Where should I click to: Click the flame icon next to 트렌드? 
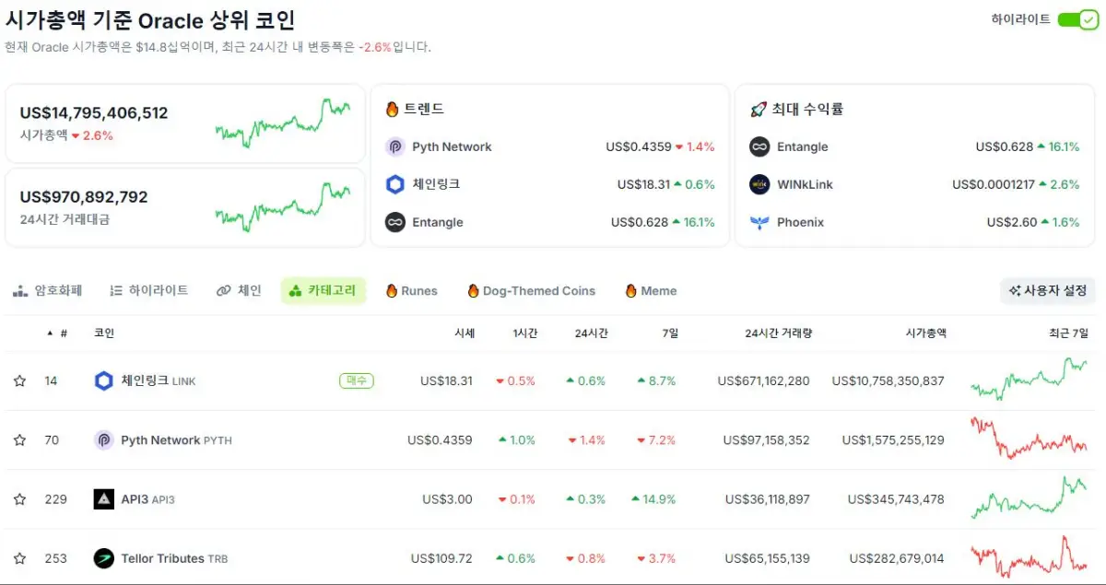pos(393,109)
